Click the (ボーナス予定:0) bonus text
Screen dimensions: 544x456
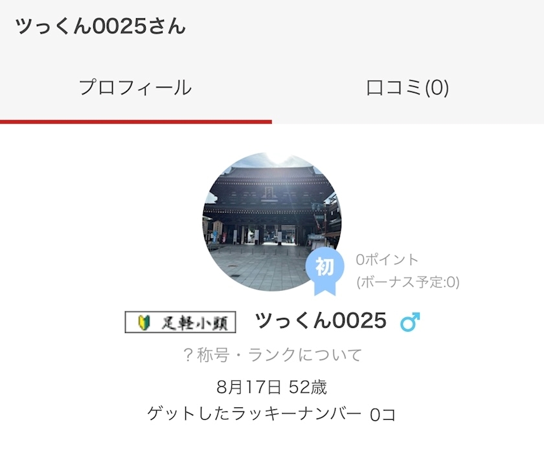pos(408,282)
